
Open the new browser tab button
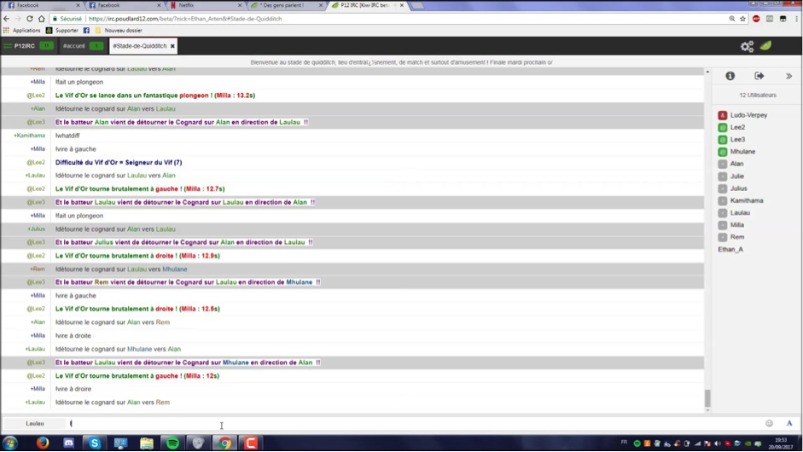point(417,6)
